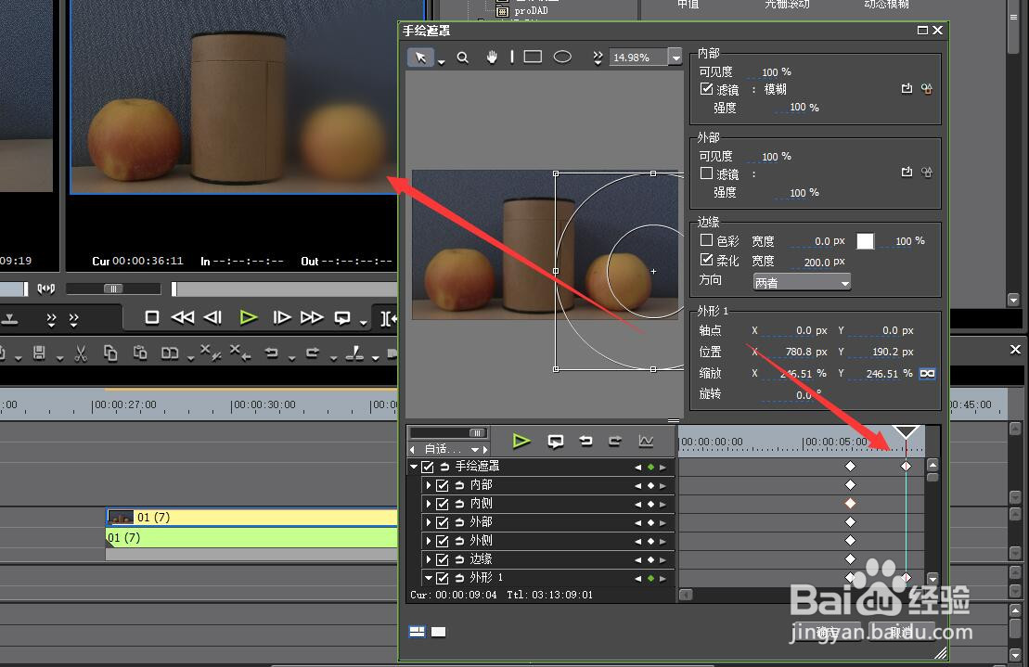This screenshot has width=1029, height=667.
Task: Collapse the 外形 1 track expander triangle
Action: click(x=429, y=577)
